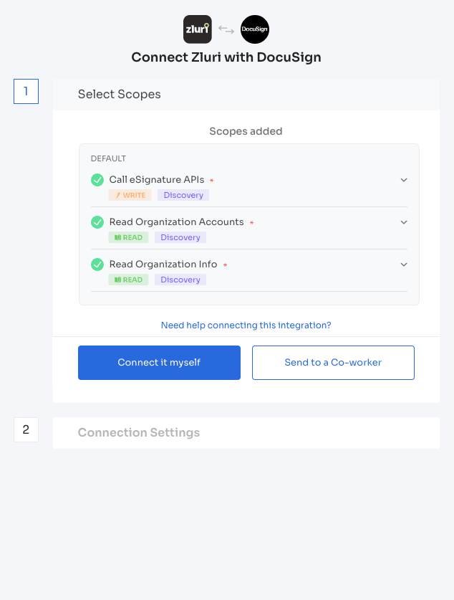Viewport: 454px width, 600px height.
Task: Toggle green check for Call eSignature APIs
Action: pyautogui.click(x=97, y=179)
